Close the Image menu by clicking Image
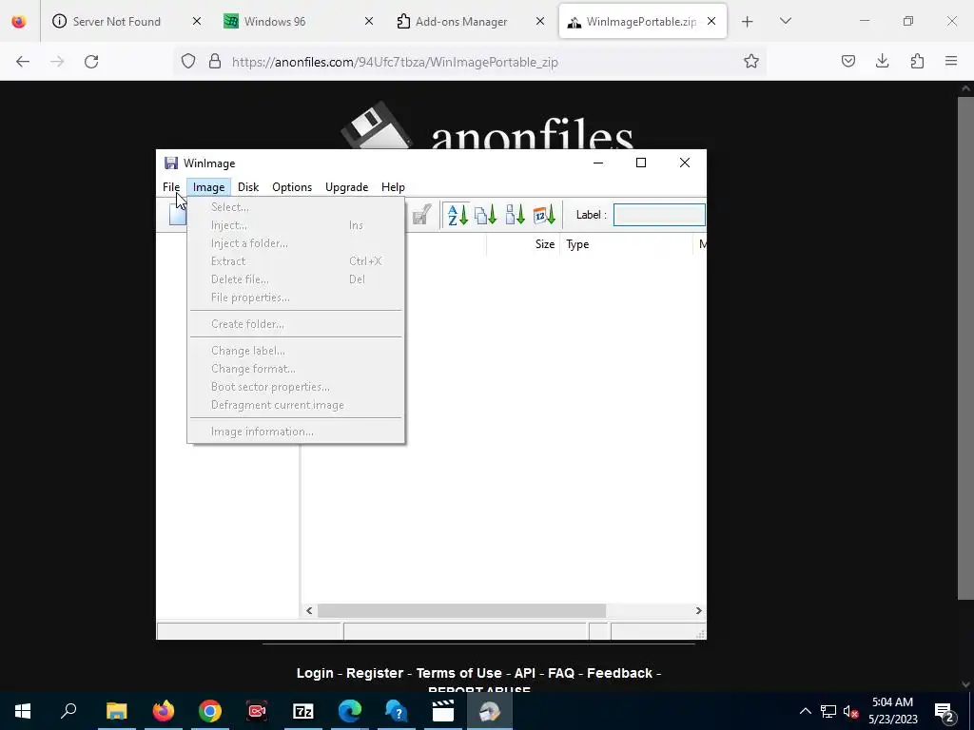Viewport: 974px width, 730px height. pos(208,187)
